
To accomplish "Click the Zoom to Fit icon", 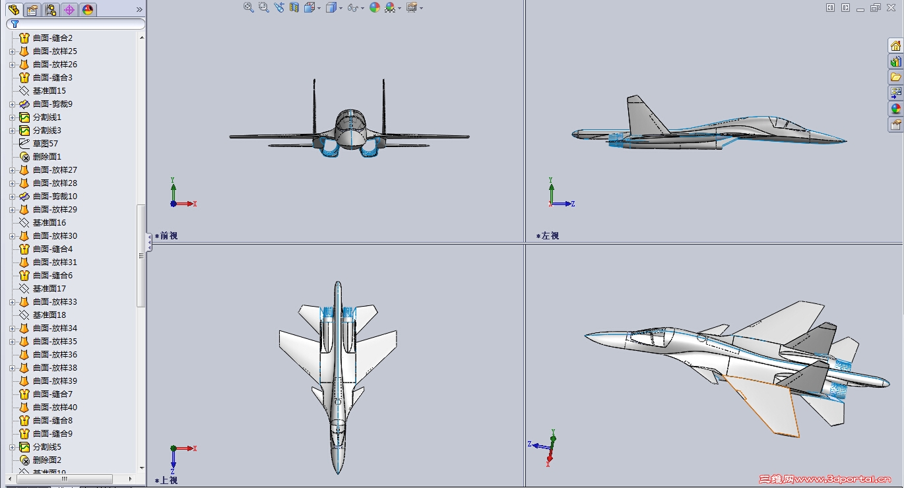I will (249, 7).
